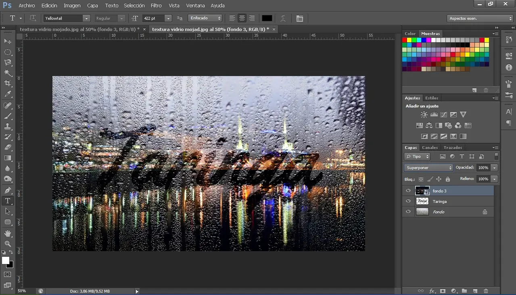Open the layer filter Tipo dropdown
The height and width of the screenshot is (295, 516).
(417, 157)
